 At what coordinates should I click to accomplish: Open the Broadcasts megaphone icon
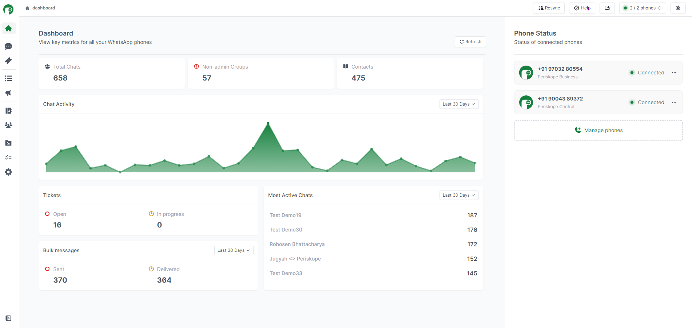8,93
